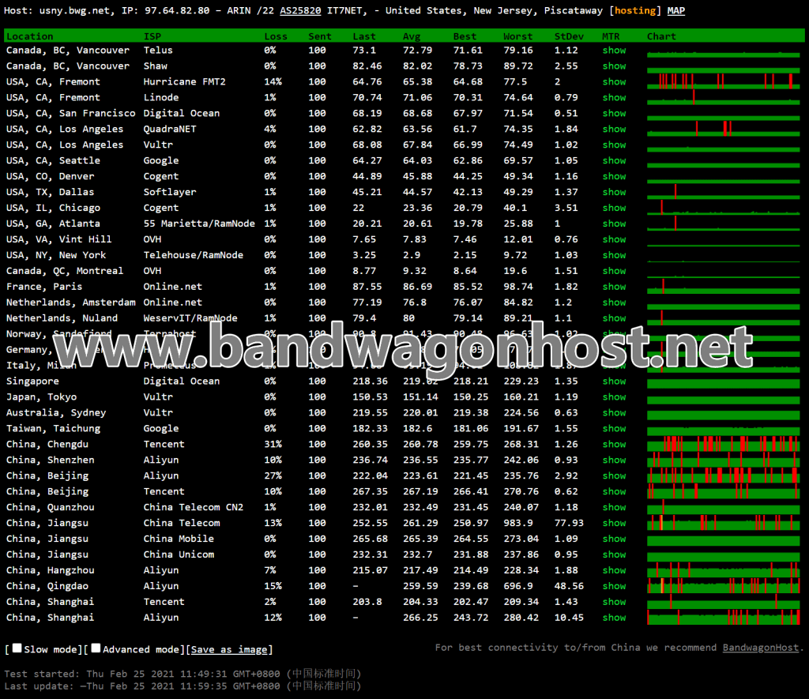Click the Location column header
The height and width of the screenshot is (699, 809).
29,36
